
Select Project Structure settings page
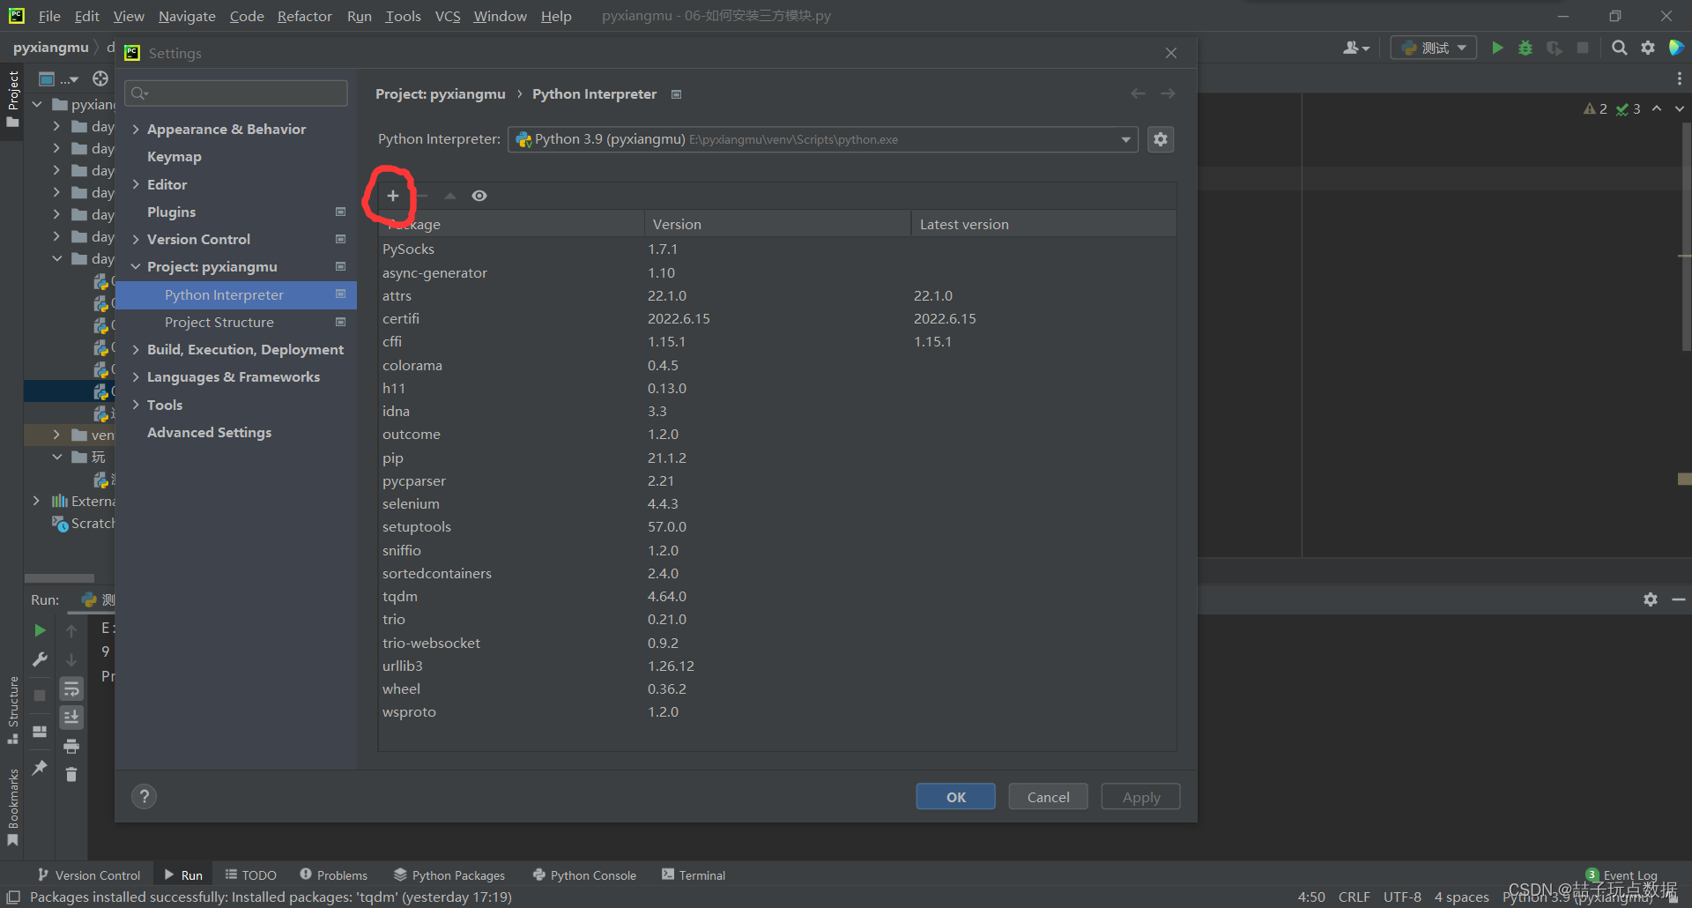pos(219,322)
